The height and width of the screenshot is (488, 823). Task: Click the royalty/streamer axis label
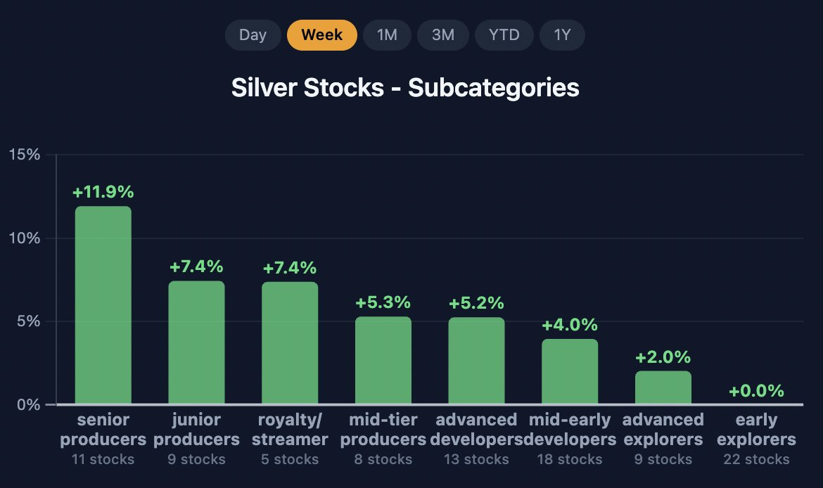(x=290, y=429)
